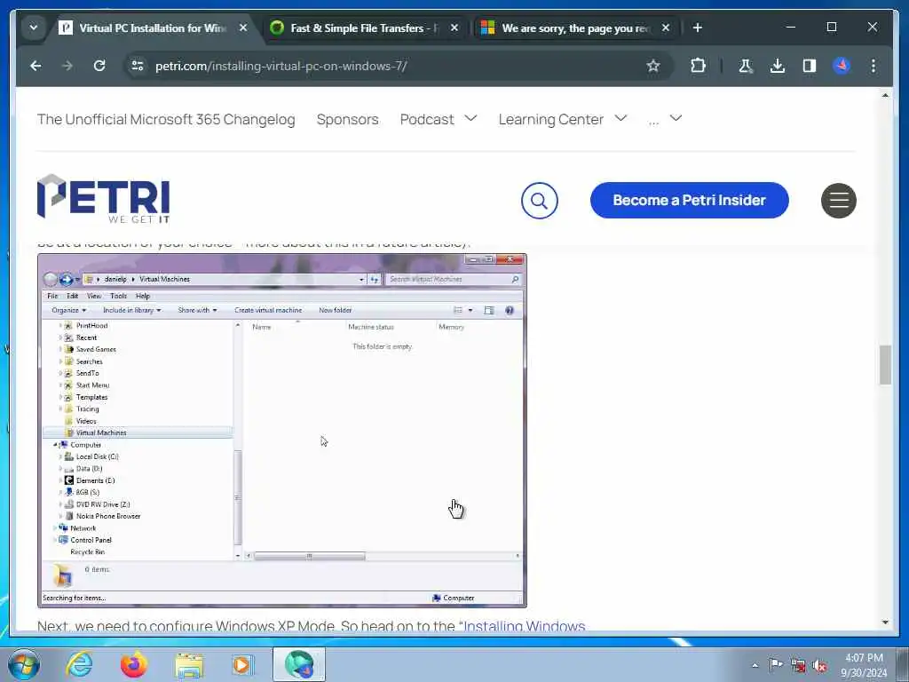909x682 pixels.
Task: Click the address bar URL
Action: (281, 66)
